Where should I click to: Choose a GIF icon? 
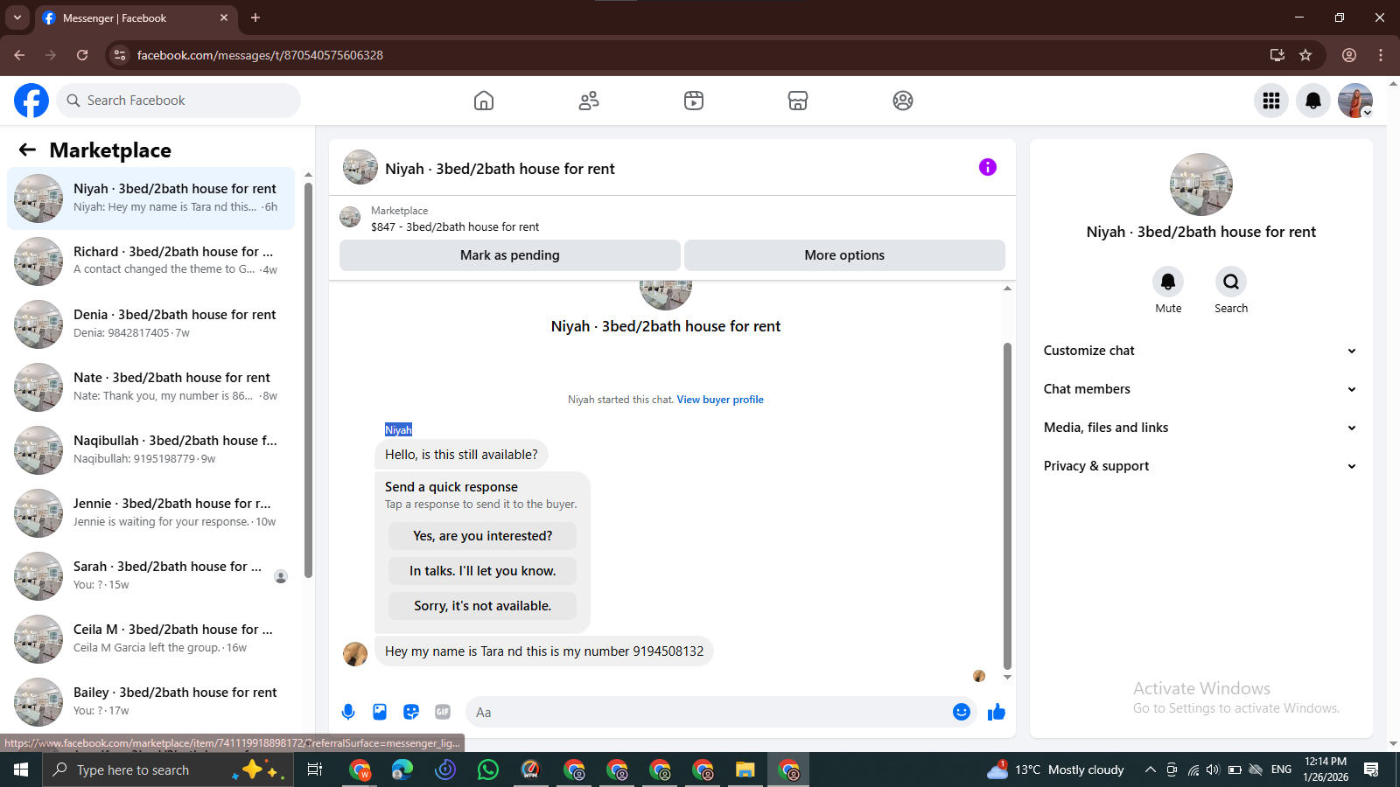coord(443,712)
